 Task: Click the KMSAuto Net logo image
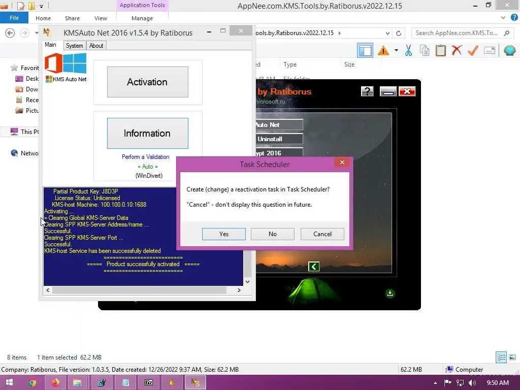point(66,63)
